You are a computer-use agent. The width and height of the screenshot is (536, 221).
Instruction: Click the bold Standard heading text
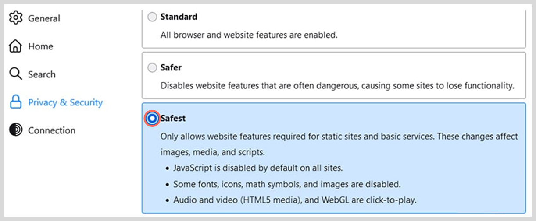point(179,17)
